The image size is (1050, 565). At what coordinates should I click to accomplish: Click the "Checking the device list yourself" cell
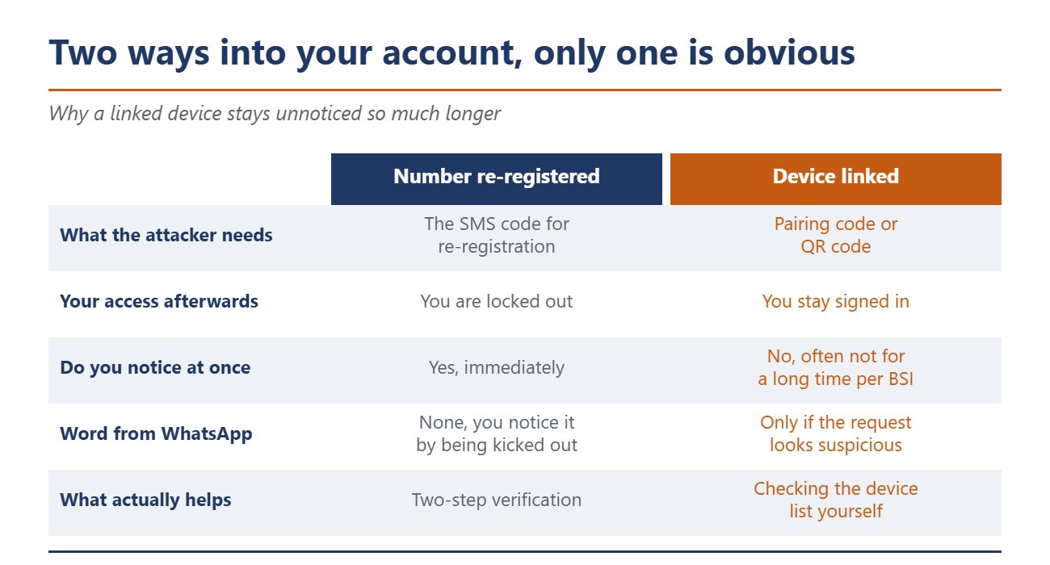tap(836, 500)
